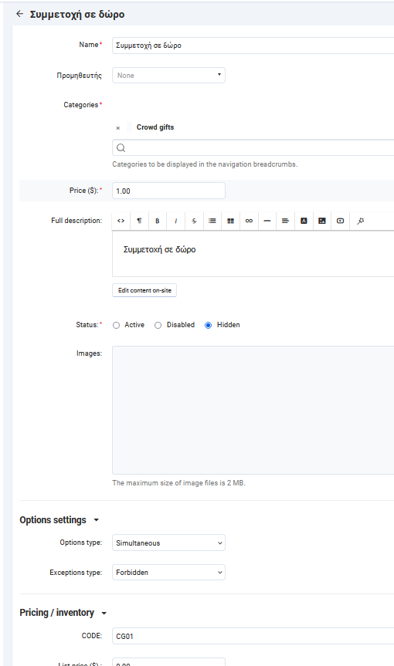Screen dimensions: 394x666
Task: Insert a link in the description editor
Action: coord(249,221)
